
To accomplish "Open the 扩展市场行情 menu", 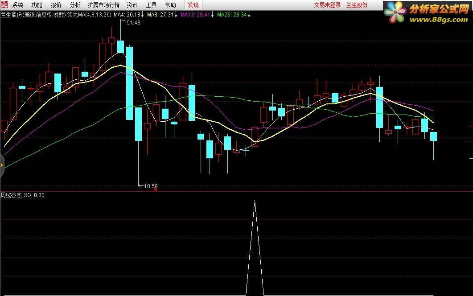I will coord(103,5).
